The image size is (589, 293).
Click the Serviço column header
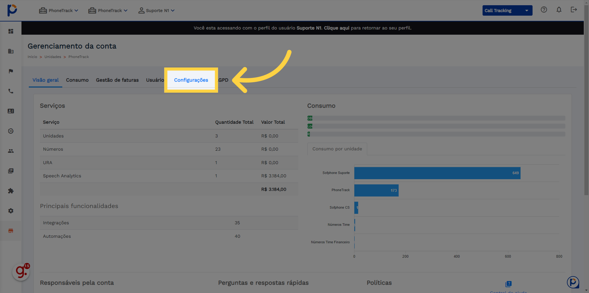51,122
